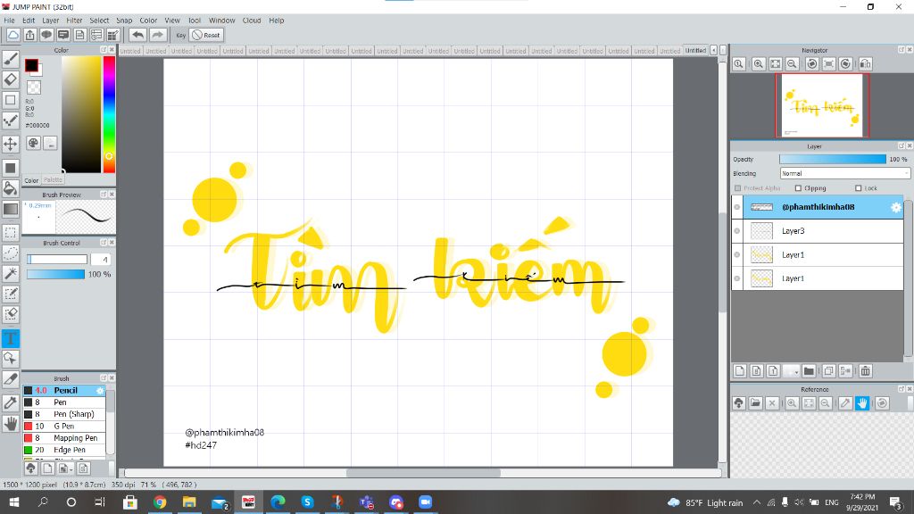
Task: Click the delete layer trash icon
Action: [x=865, y=371]
